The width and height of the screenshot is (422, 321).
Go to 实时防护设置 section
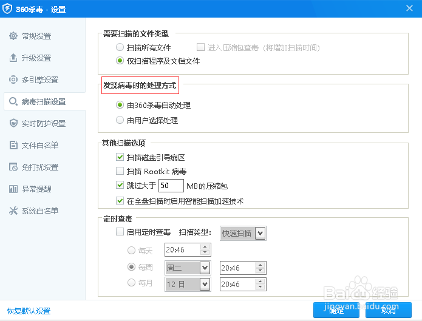coord(44,124)
